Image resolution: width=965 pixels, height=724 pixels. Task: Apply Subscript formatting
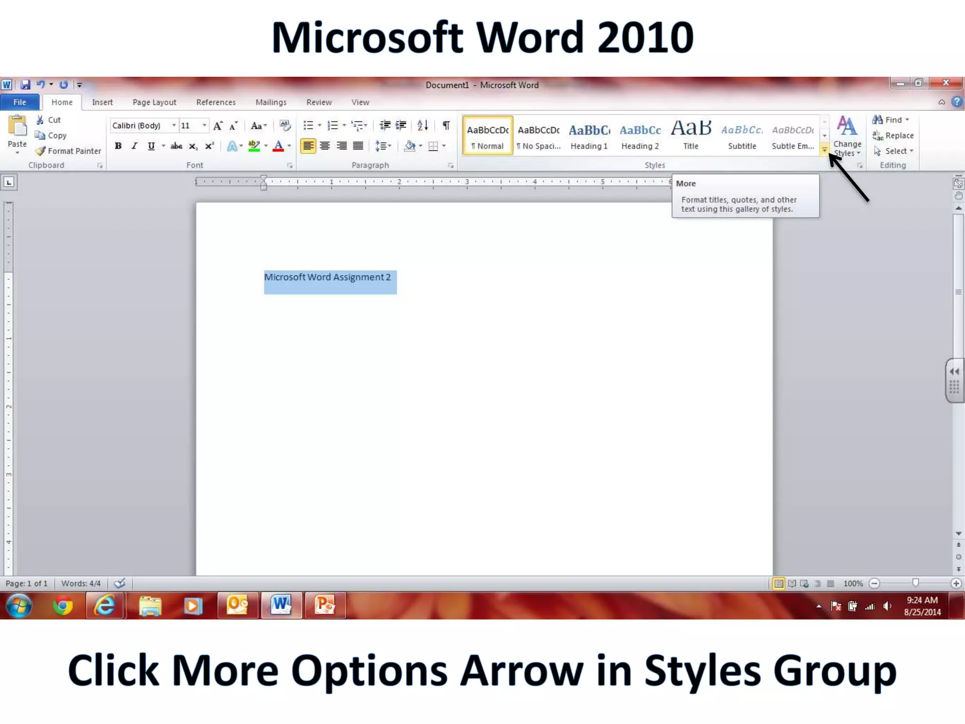point(193,146)
